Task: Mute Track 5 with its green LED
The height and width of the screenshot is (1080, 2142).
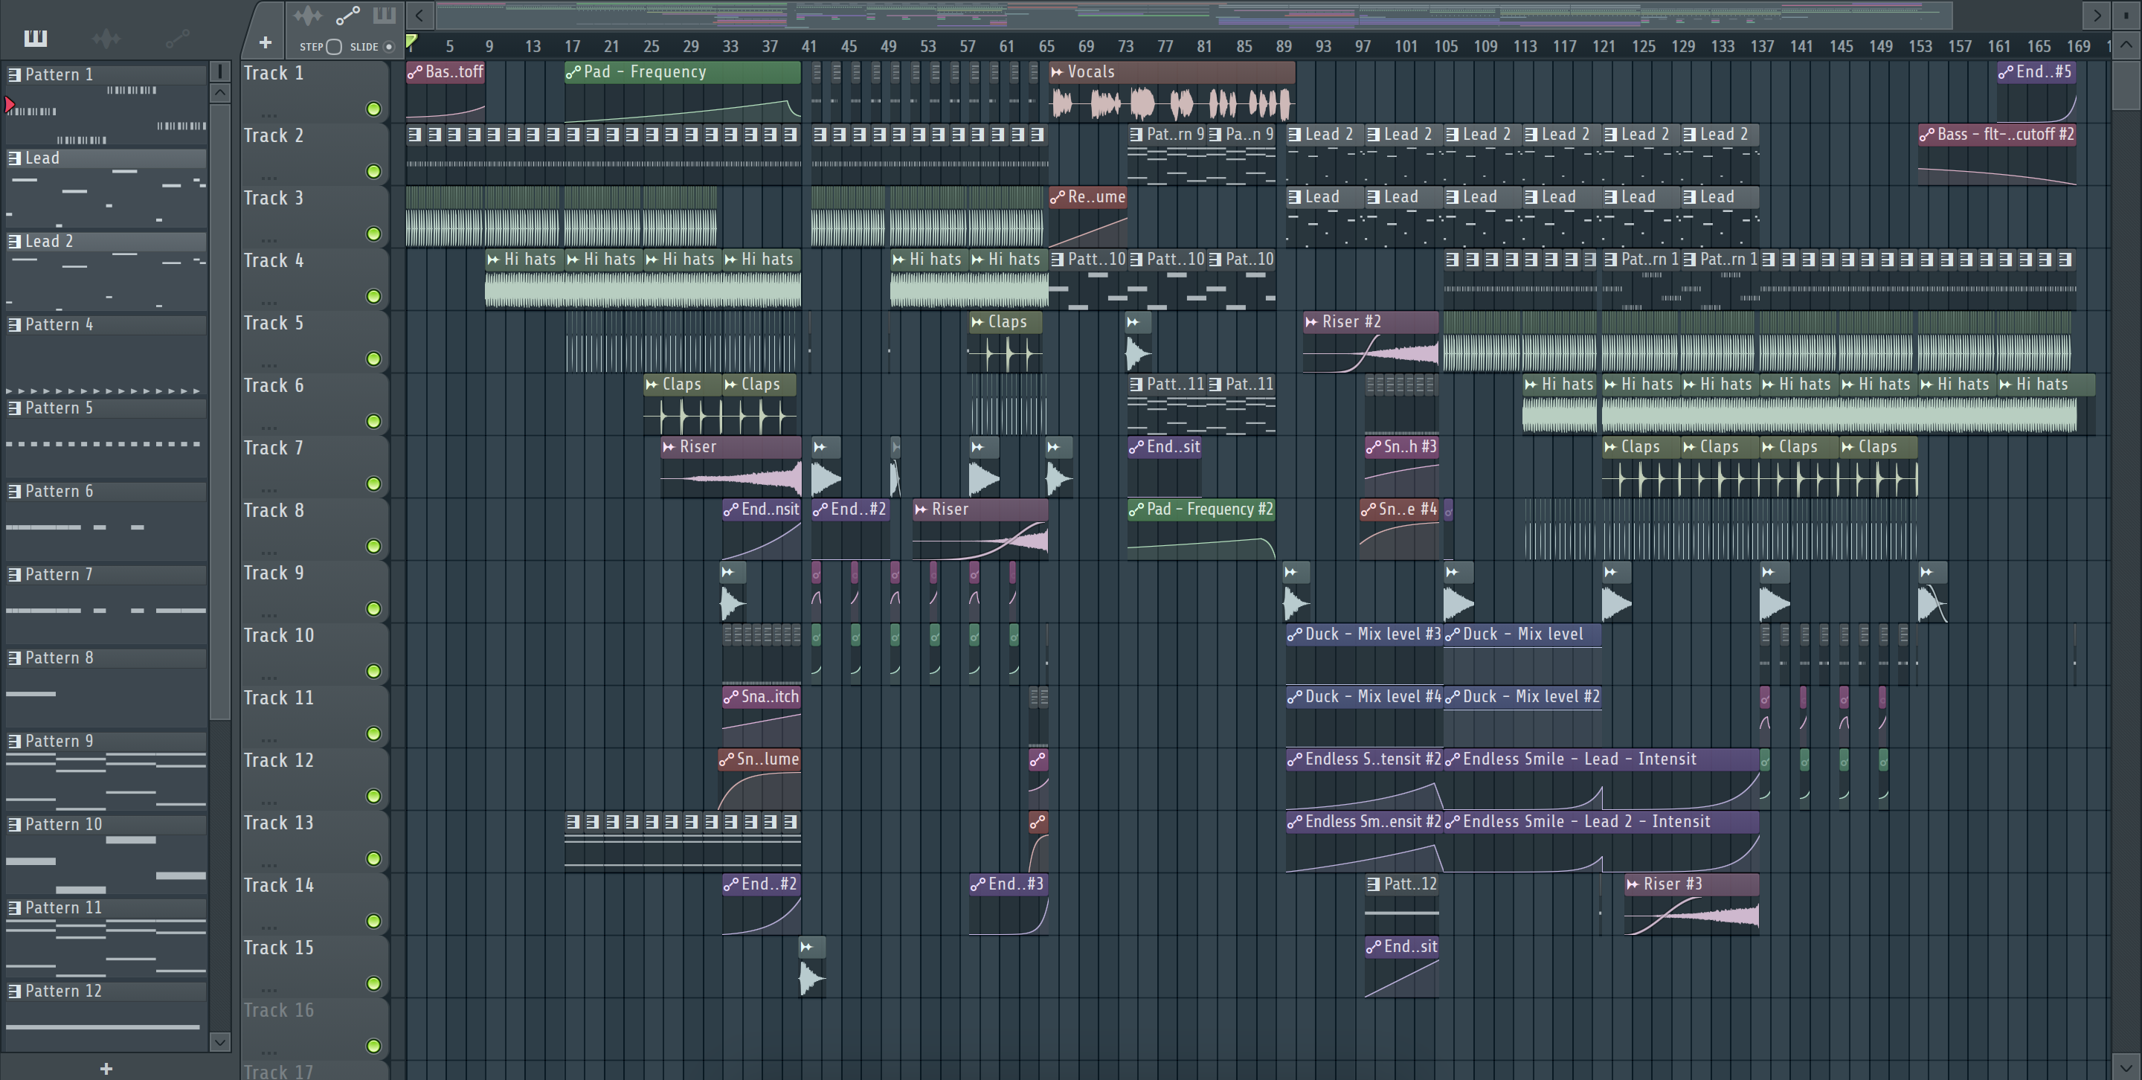Action: click(x=373, y=359)
